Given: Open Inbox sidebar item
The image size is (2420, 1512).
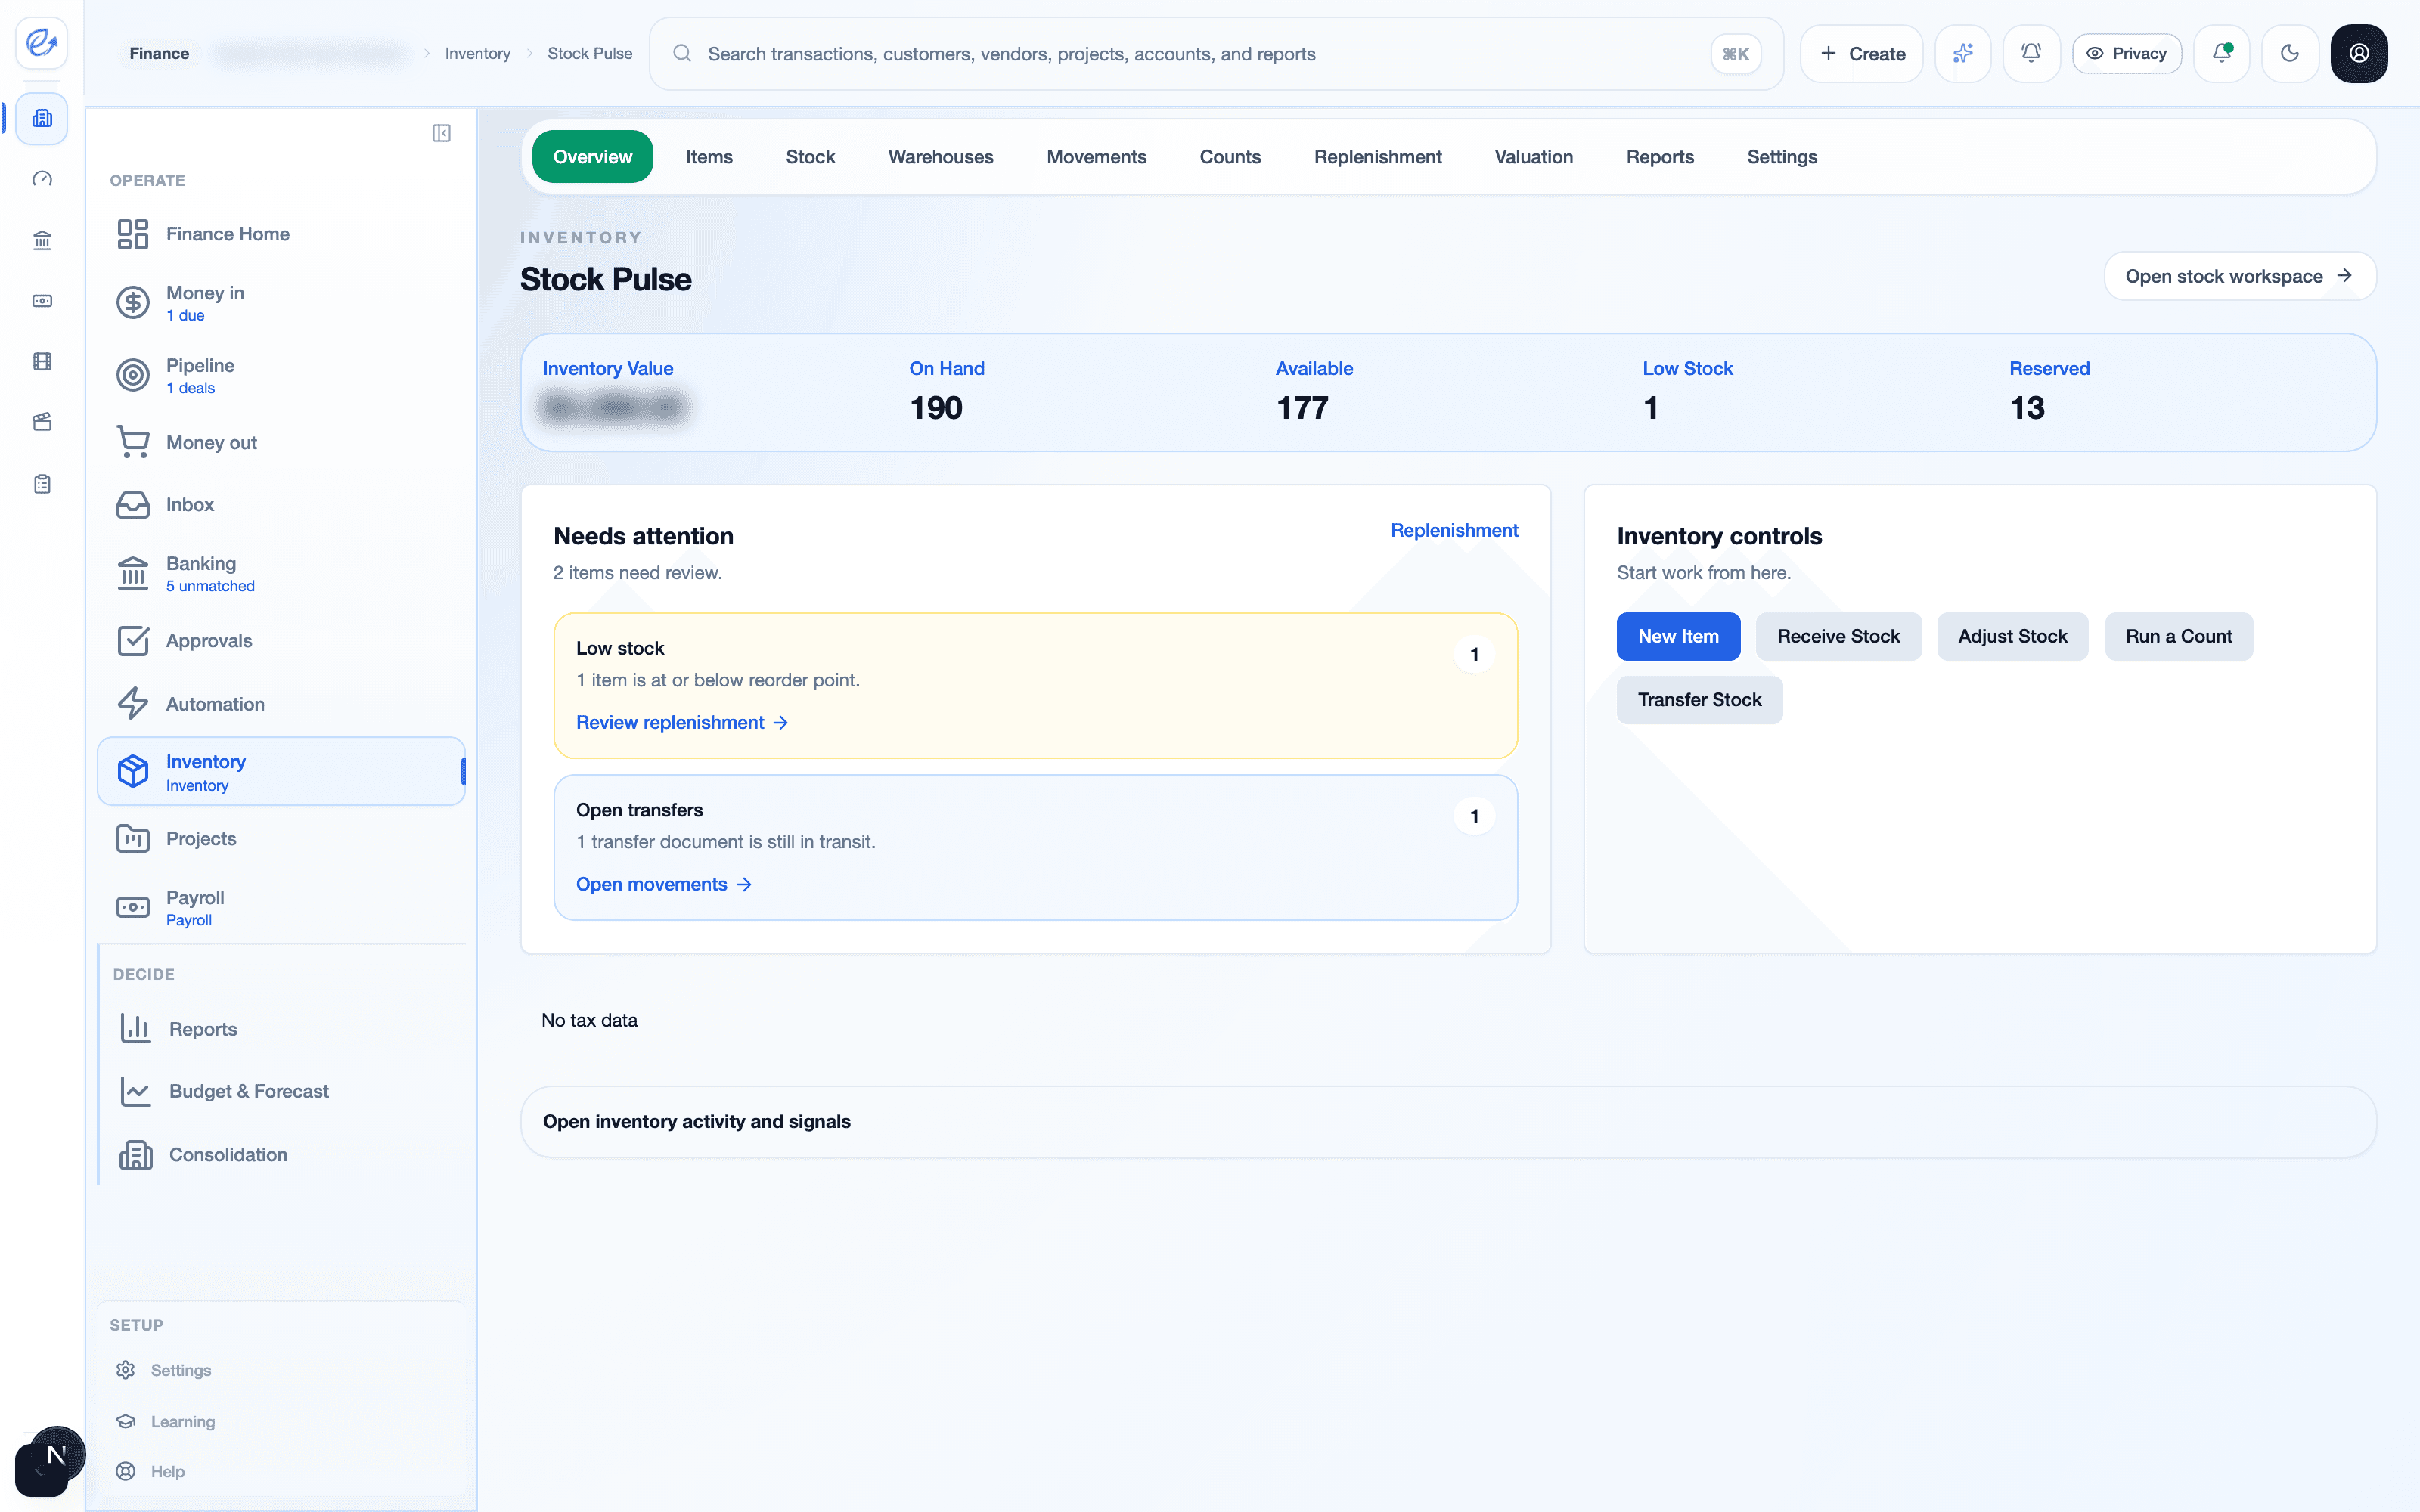Looking at the screenshot, I should pos(281,504).
